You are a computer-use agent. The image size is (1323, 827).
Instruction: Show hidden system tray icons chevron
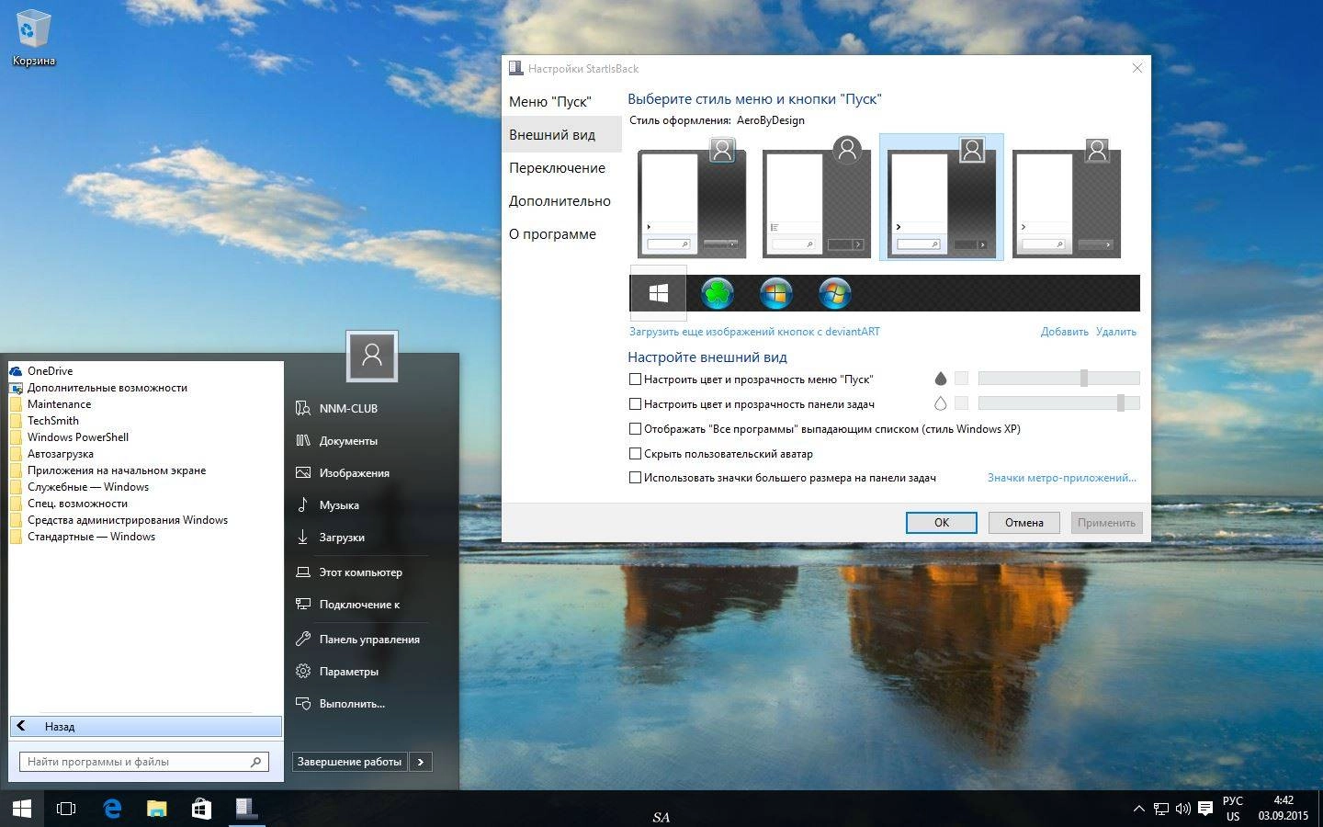(x=1139, y=809)
